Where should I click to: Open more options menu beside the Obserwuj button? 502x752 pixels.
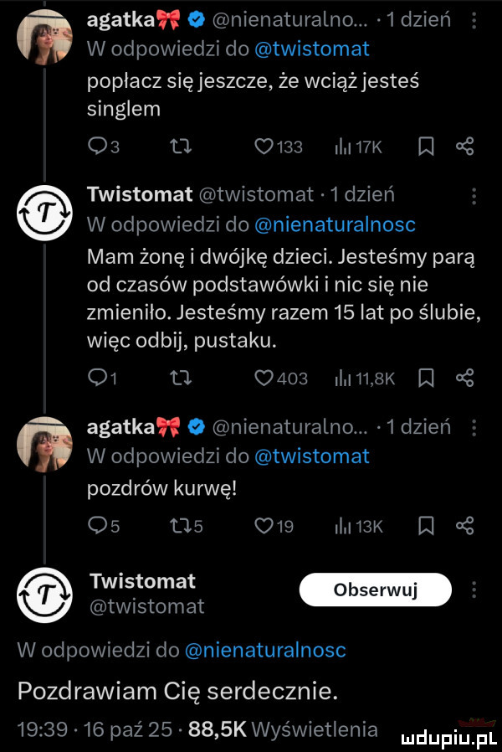coord(476,591)
